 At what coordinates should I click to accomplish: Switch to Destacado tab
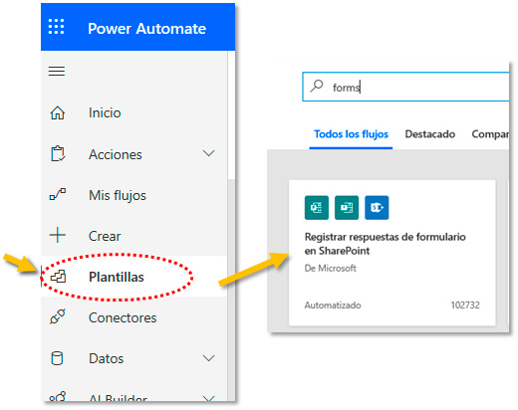(x=430, y=134)
